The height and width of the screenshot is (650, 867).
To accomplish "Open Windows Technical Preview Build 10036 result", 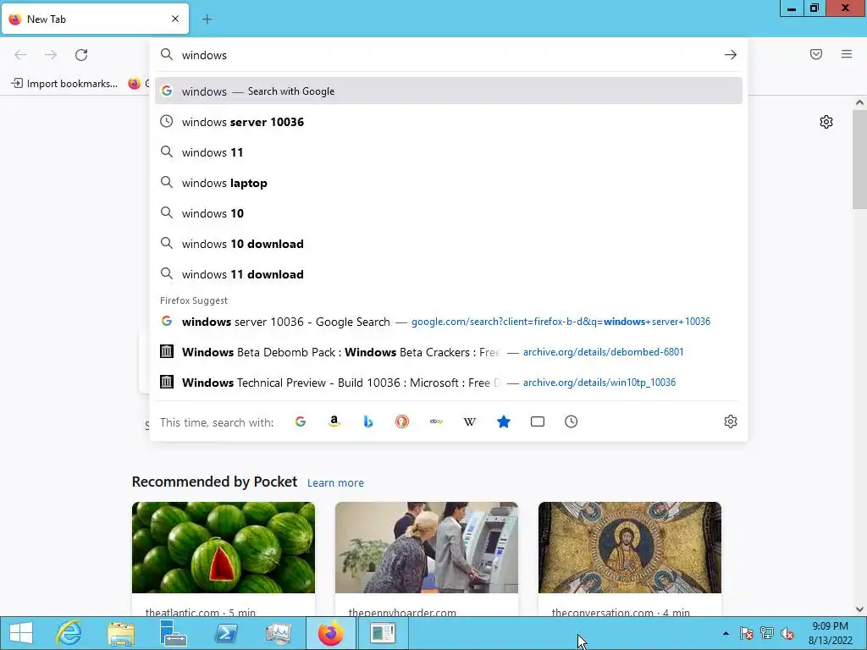I will click(449, 383).
